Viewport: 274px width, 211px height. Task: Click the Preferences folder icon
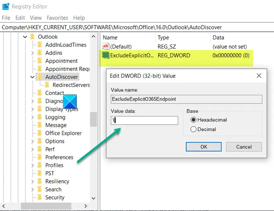(x=40, y=157)
